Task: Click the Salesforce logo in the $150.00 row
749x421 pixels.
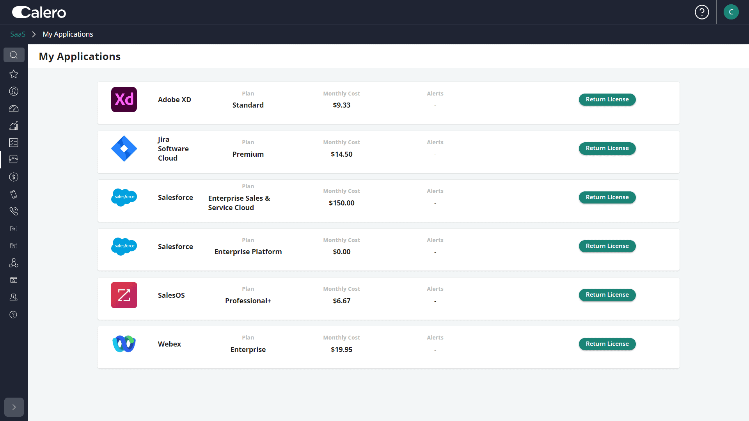Action: coord(124,197)
